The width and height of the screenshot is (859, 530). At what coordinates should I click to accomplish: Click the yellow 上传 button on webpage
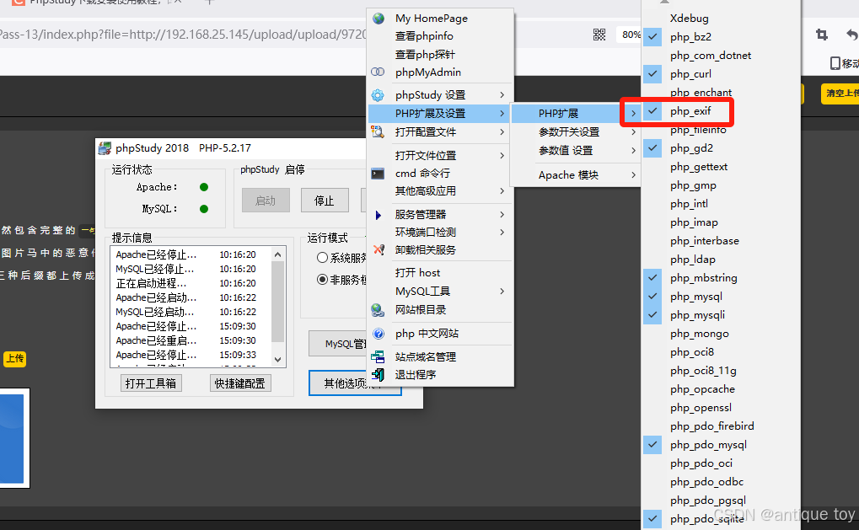(15, 359)
